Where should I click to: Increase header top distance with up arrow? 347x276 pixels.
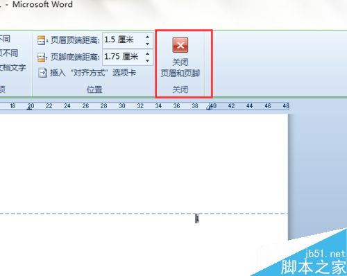pos(148,37)
